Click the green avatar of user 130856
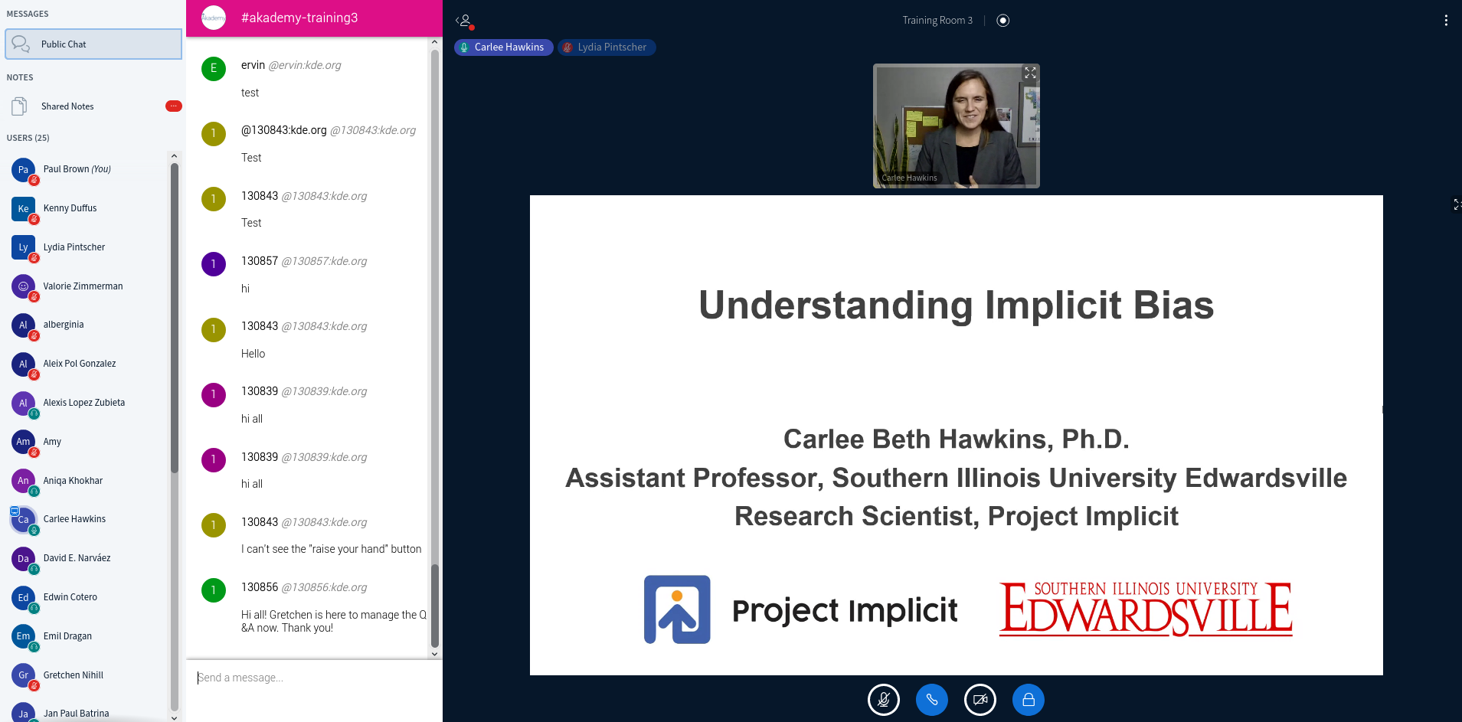This screenshot has width=1462, height=722. 214,590
